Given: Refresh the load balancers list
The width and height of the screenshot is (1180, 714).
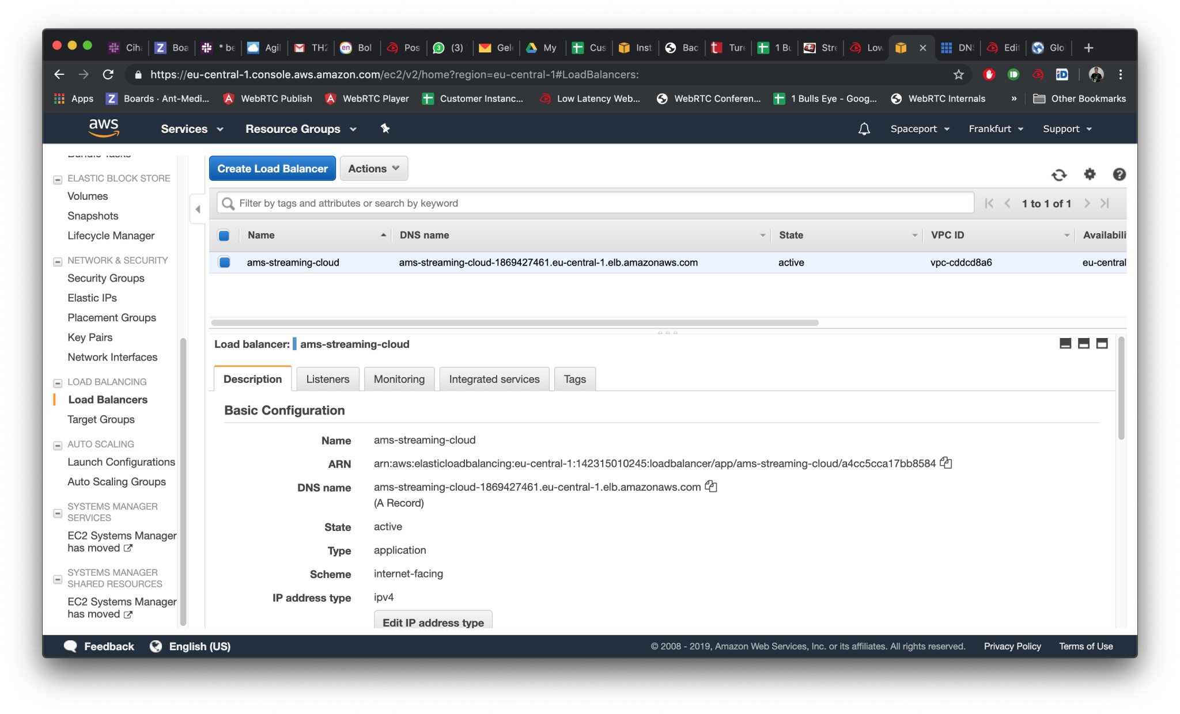Looking at the screenshot, I should (x=1059, y=174).
